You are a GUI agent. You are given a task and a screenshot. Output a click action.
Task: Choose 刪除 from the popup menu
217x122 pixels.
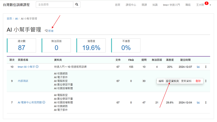click(198, 81)
